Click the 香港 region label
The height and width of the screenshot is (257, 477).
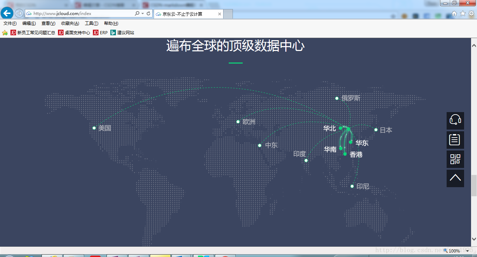[356, 155]
